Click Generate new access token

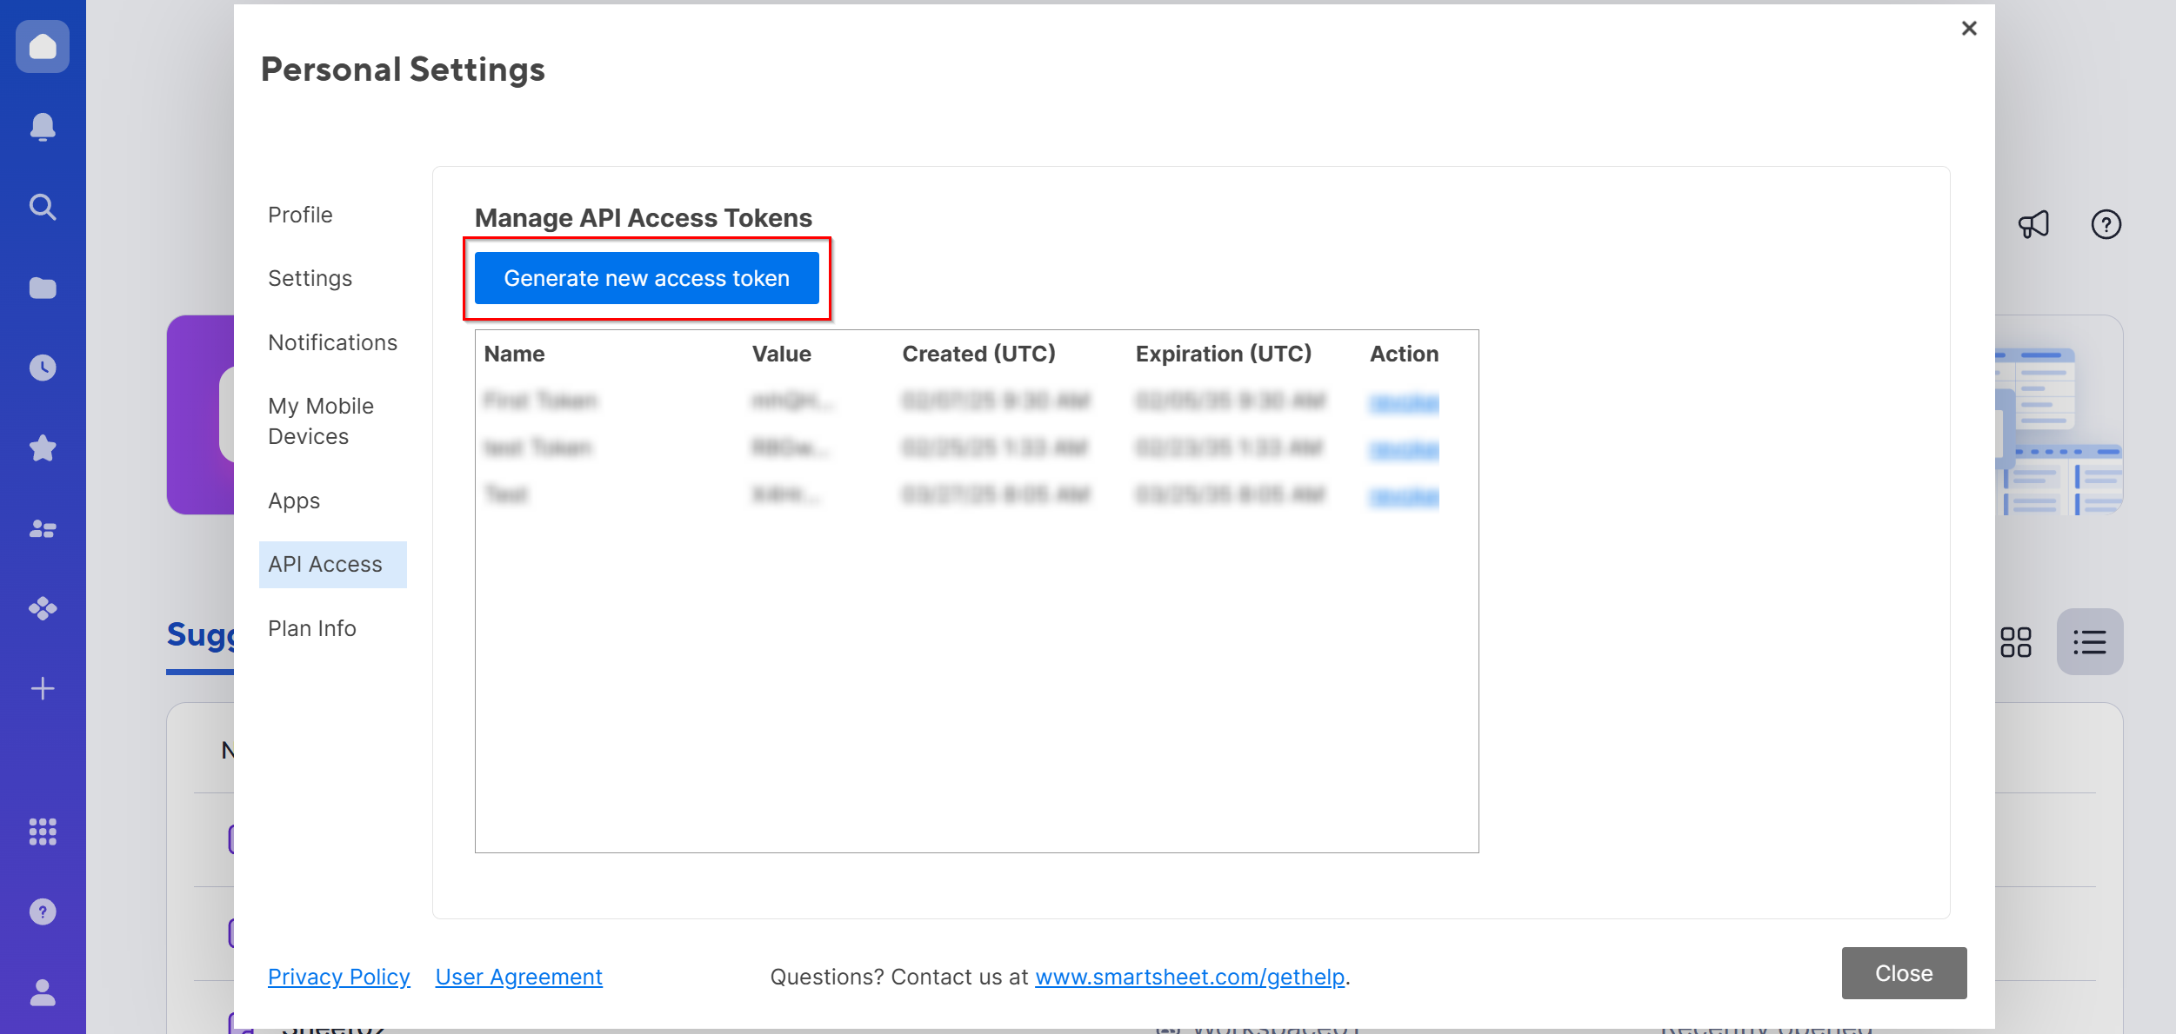coord(646,278)
